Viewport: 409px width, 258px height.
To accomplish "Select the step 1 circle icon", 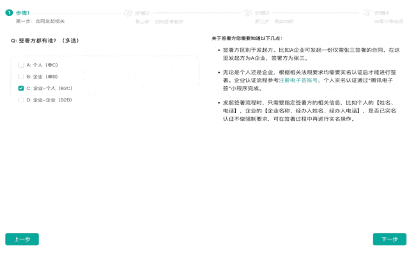I will coord(9,13).
